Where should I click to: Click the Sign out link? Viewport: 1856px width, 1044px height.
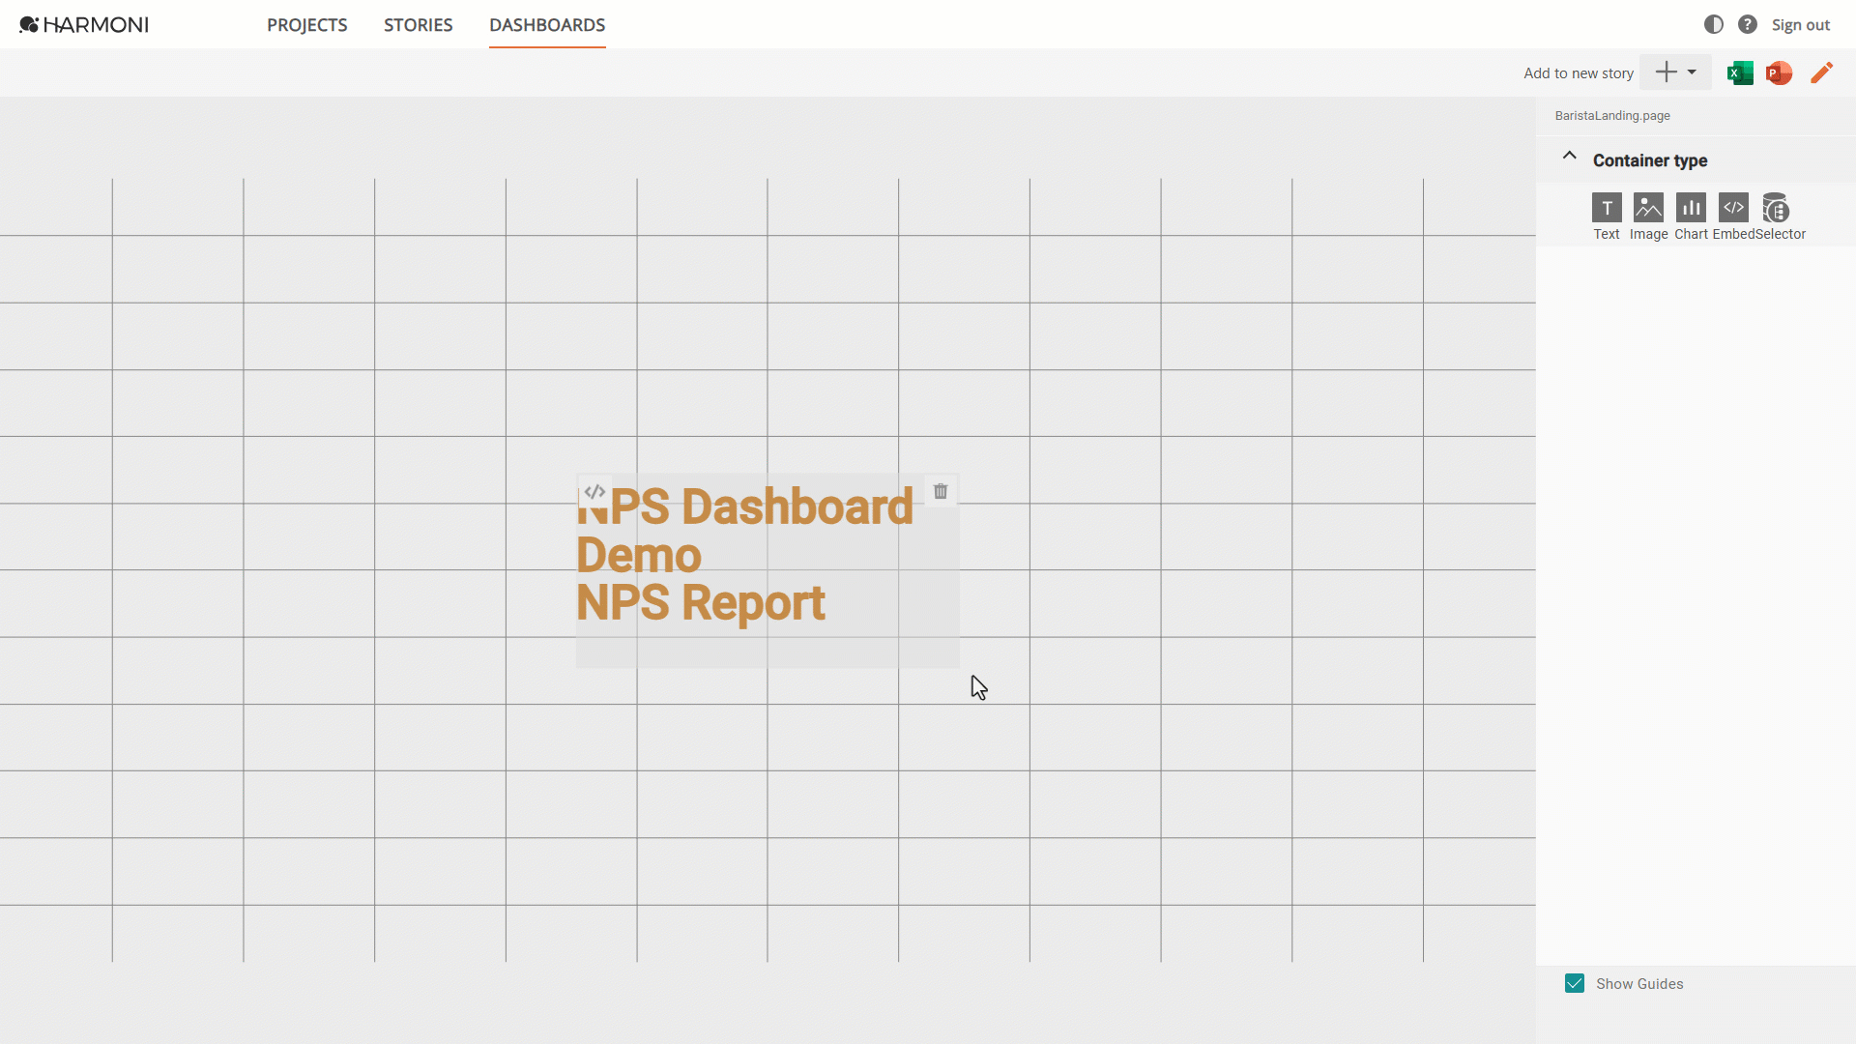click(x=1800, y=25)
